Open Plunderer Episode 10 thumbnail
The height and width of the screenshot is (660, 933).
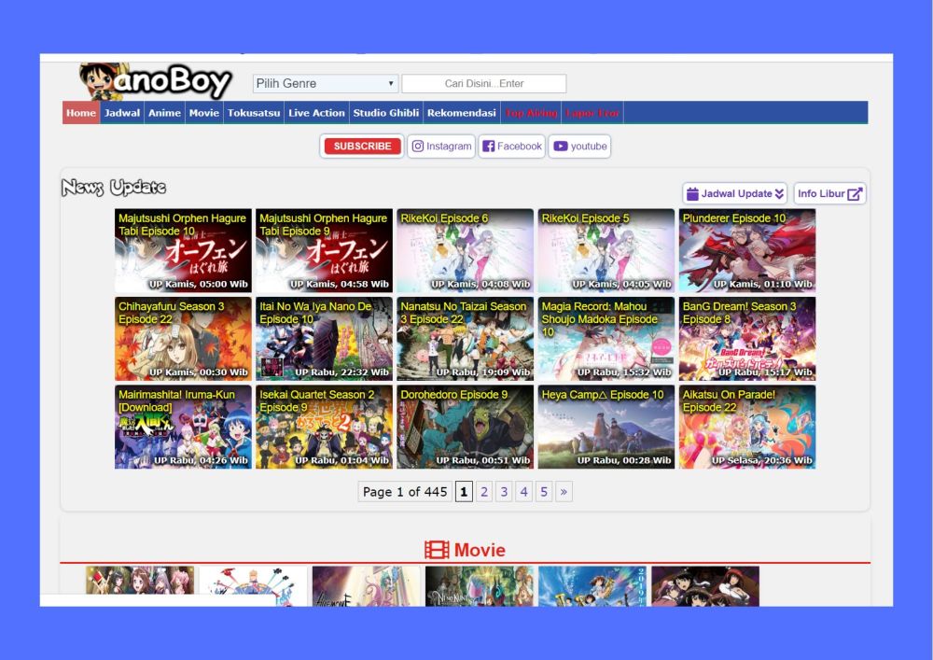click(x=747, y=250)
